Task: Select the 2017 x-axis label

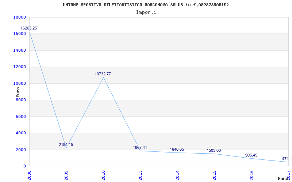Action: (289, 175)
